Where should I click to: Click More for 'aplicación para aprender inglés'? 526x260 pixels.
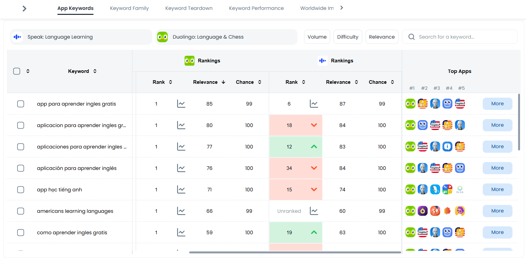pos(498,168)
